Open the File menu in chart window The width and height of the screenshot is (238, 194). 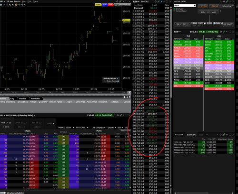point(24,1)
